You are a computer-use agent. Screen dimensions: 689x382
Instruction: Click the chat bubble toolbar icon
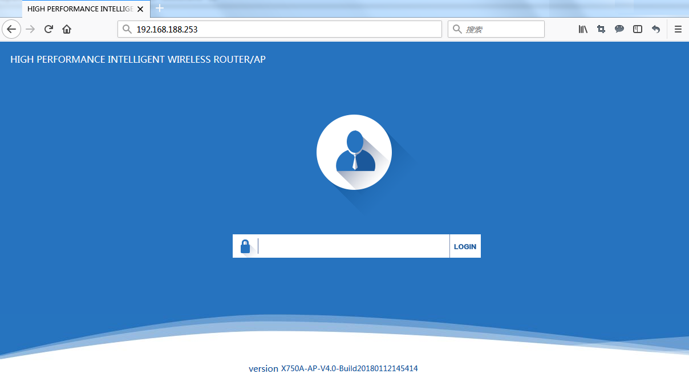[619, 29]
